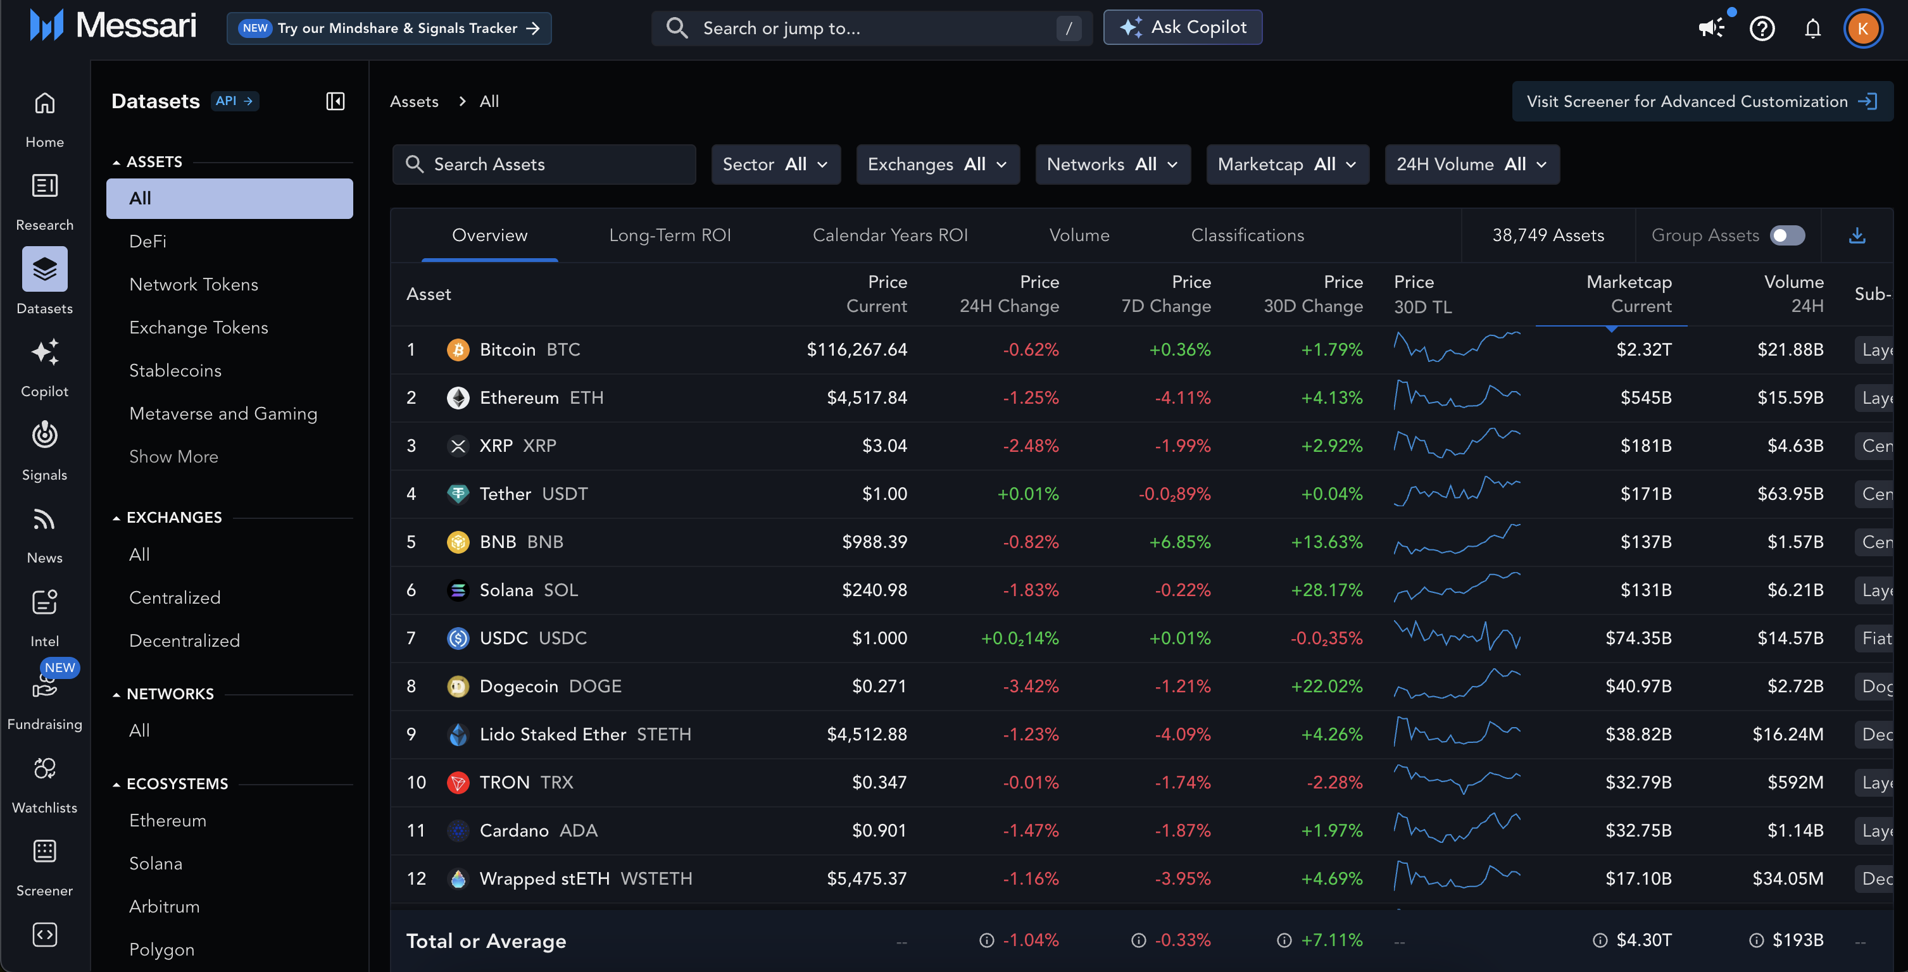Click the Search or jump to field
1908x972 pixels.
(x=872, y=28)
